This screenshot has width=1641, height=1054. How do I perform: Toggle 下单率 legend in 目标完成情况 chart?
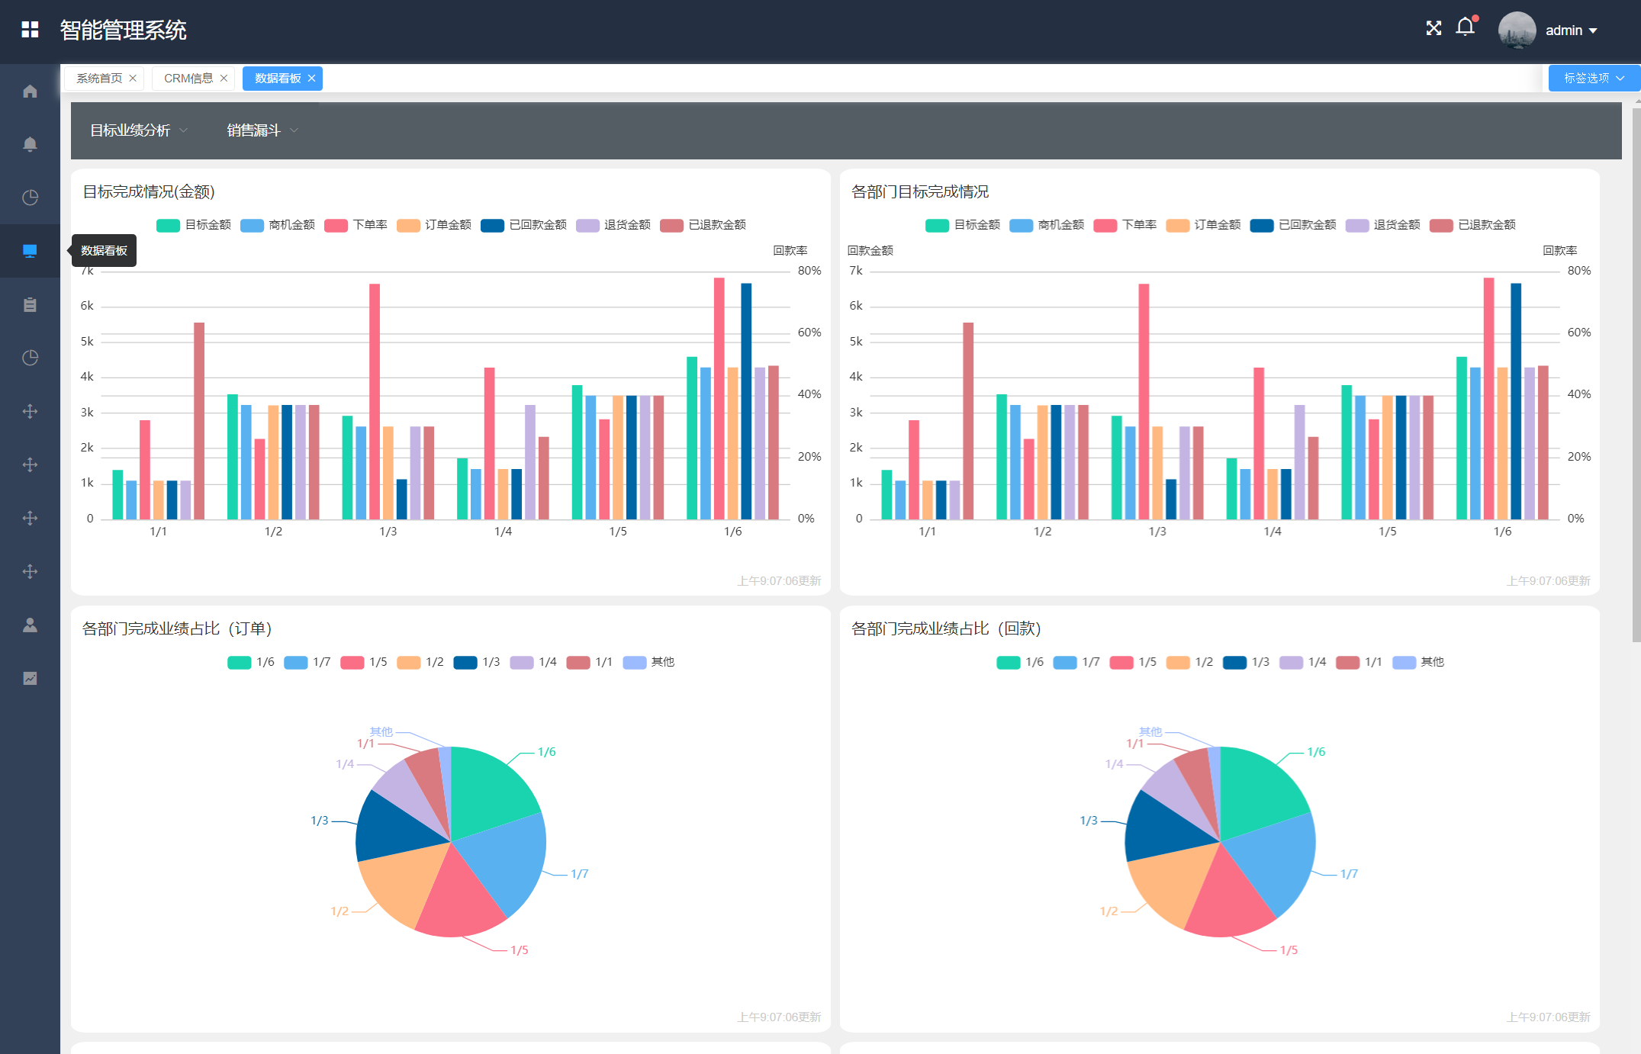pos(356,225)
